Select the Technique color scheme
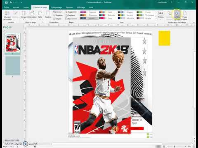The width and height of the screenshot is (198, 148). pos(146,15)
